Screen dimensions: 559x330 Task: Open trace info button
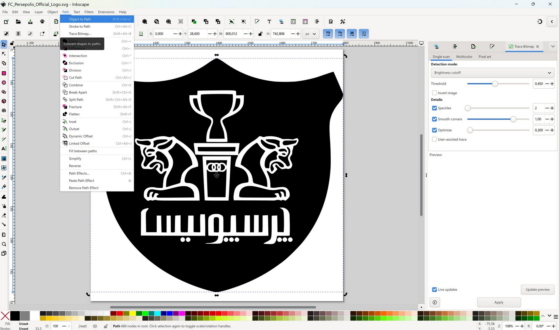tap(435, 302)
